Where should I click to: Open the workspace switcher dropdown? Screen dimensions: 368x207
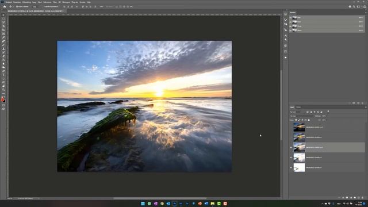[x=359, y=6]
